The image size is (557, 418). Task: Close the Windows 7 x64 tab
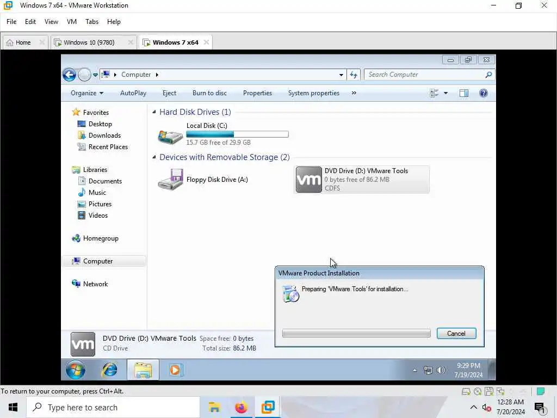pyautogui.click(x=206, y=42)
